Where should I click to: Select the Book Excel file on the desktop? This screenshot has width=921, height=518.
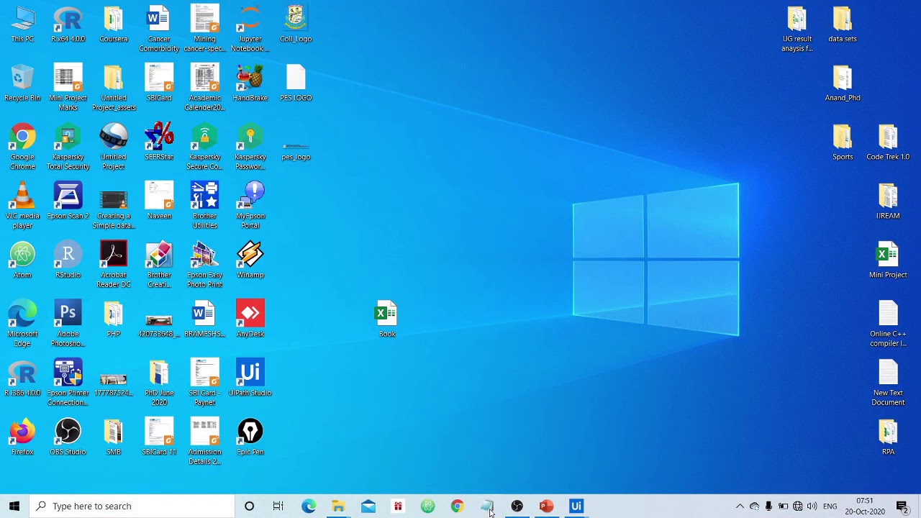coord(387,320)
